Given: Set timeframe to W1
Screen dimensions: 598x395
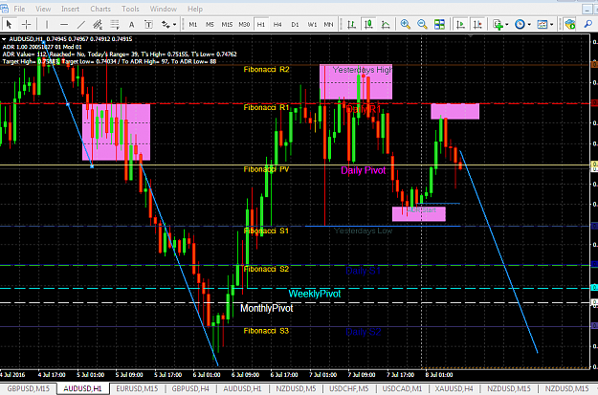Looking at the screenshot, I should [312, 25].
